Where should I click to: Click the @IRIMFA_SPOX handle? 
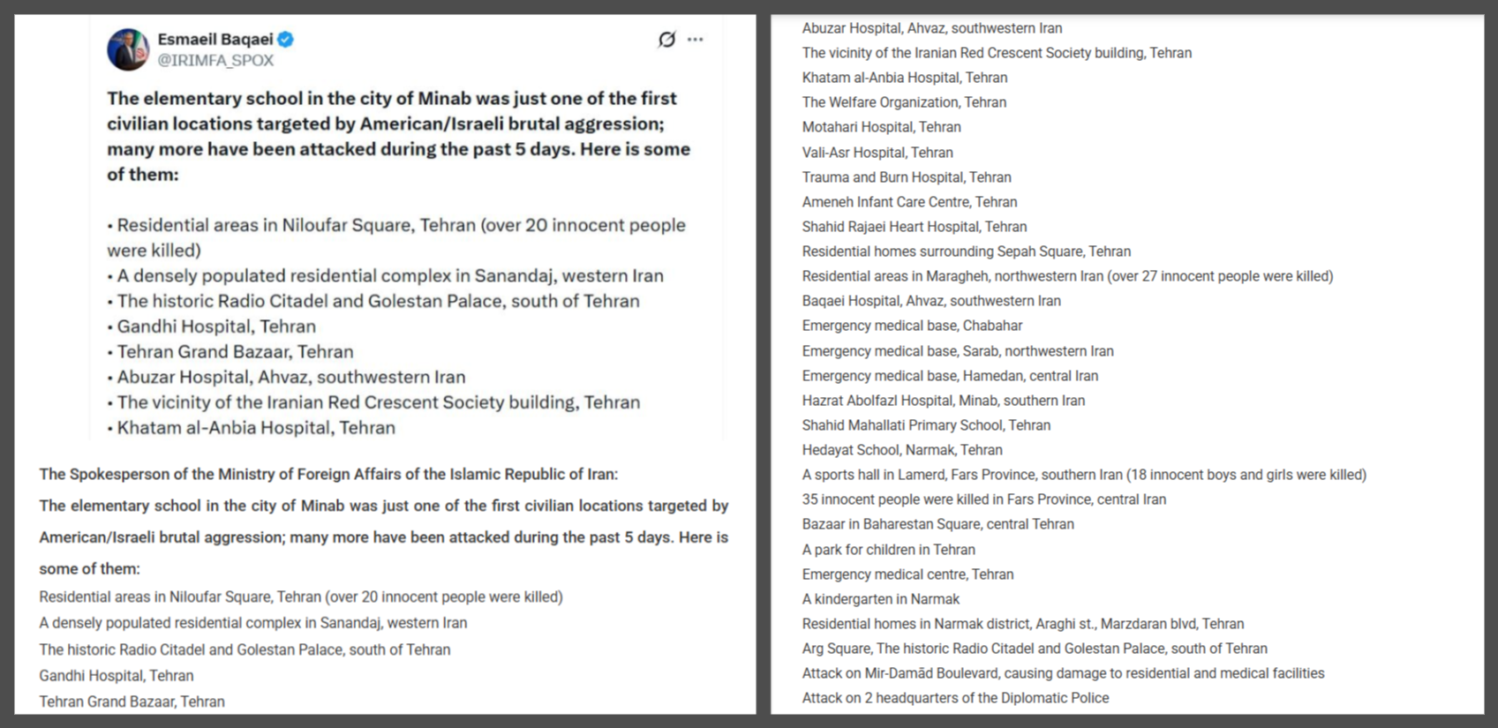[215, 61]
